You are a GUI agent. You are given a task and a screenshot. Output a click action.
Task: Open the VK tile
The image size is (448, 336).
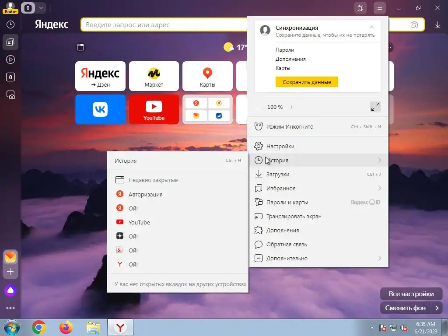tap(100, 109)
